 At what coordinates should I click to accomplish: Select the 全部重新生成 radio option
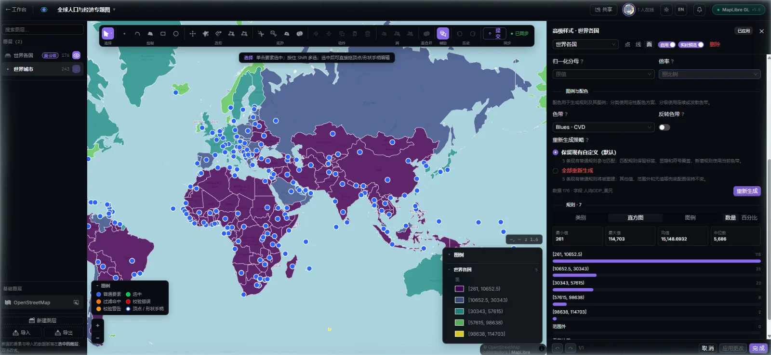pos(556,171)
